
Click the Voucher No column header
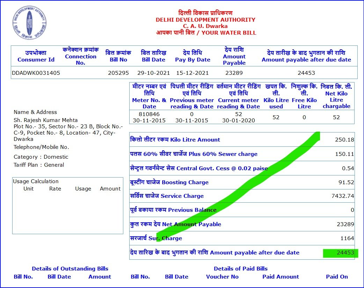(222, 277)
